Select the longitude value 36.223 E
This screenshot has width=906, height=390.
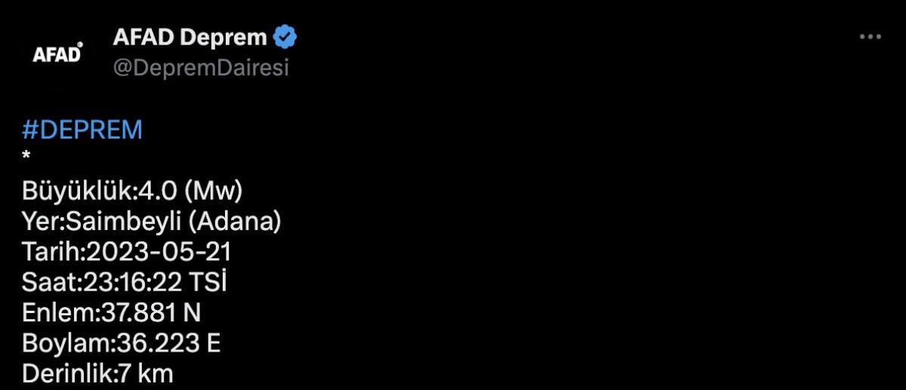[168, 342]
